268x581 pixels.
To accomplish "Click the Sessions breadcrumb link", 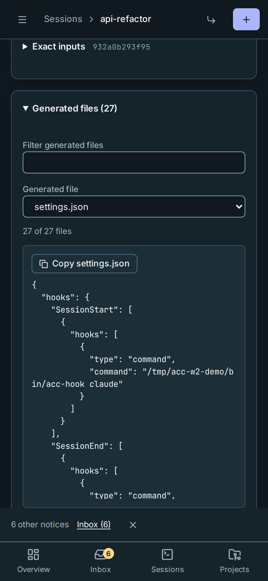I will (x=63, y=19).
